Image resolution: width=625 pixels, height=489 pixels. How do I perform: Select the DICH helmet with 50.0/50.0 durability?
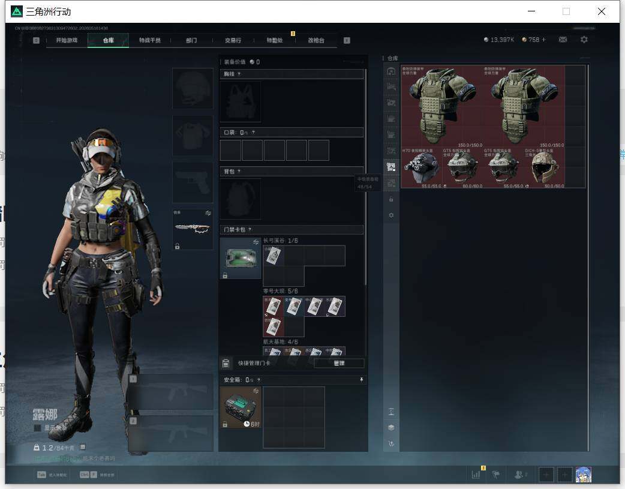[x=545, y=167]
